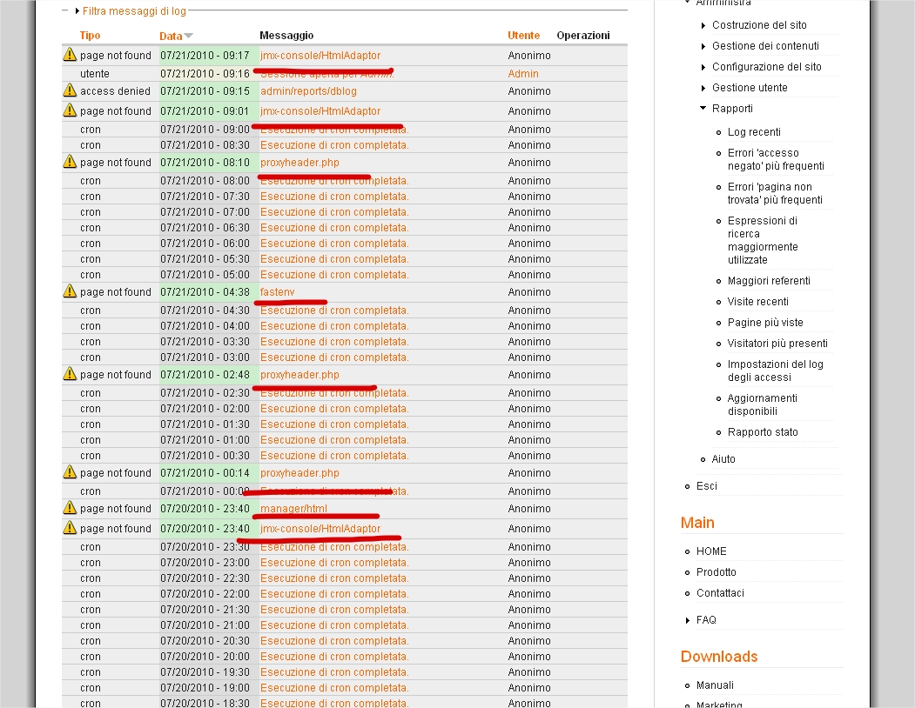Image resolution: width=915 pixels, height=708 pixels.
Task: Open Rapporto stato page
Action: coord(763,432)
